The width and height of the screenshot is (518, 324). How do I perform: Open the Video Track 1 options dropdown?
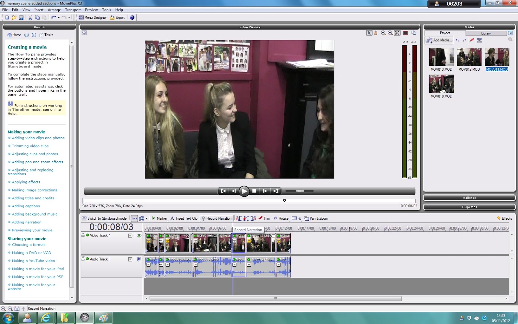(x=130, y=236)
